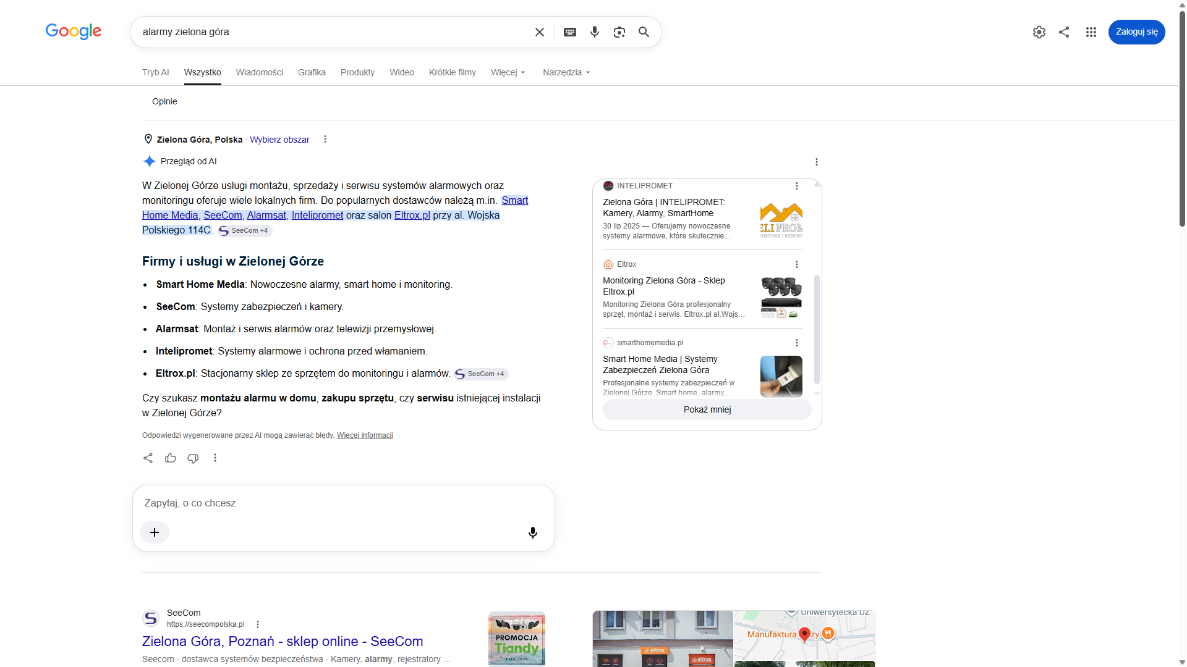Switch to Wiadomości tab
1187x667 pixels.
coord(260,72)
